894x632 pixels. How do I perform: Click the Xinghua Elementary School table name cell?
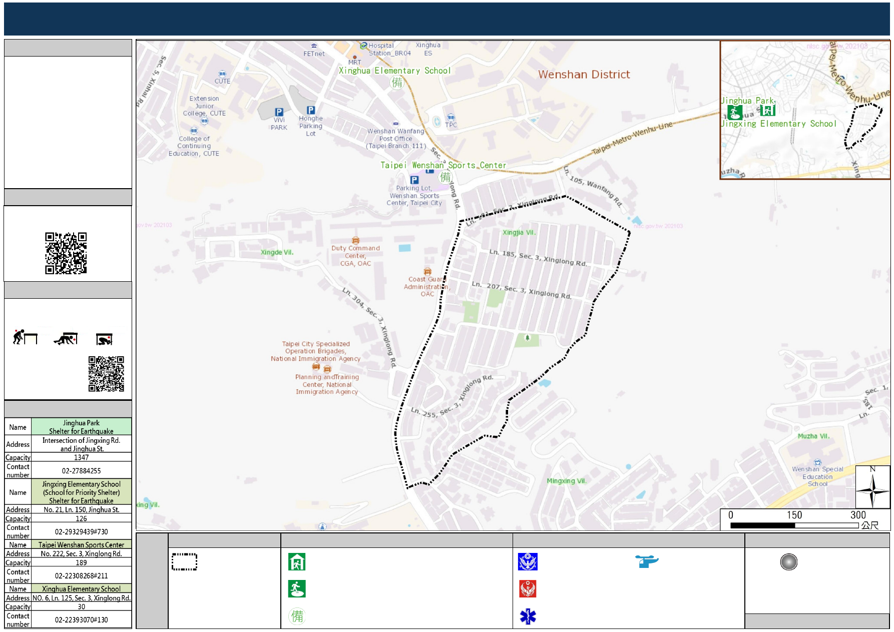[x=81, y=589]
